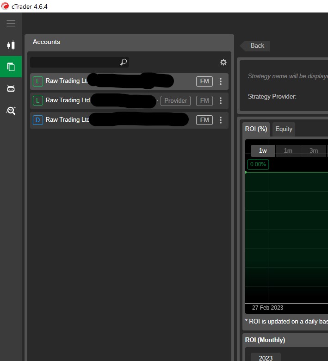Open the hamburger menu in sidebar
328x361 pixels.
tap(11, 23)
